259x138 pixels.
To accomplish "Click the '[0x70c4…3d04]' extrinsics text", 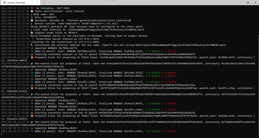I will tap(16, 61).
